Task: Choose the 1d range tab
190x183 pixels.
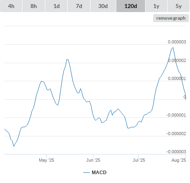Action: (57, 6)
